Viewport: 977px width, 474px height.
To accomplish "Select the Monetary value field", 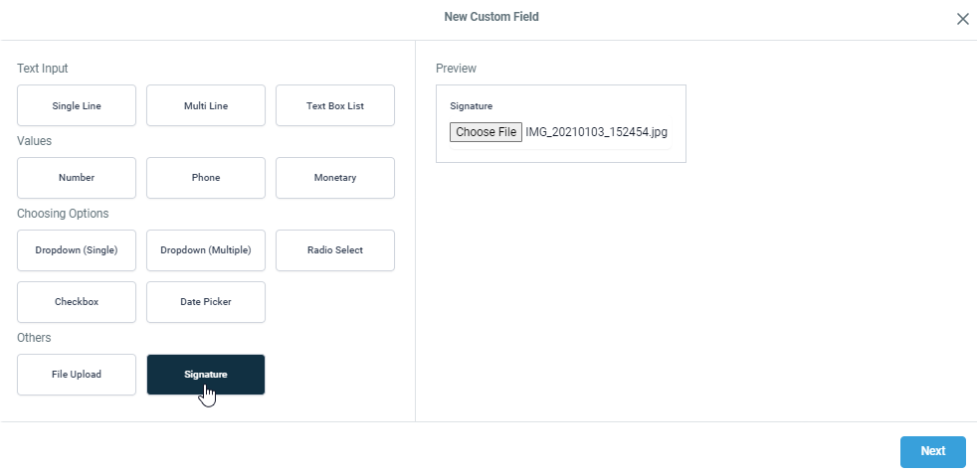I will (x=335, y=178).
